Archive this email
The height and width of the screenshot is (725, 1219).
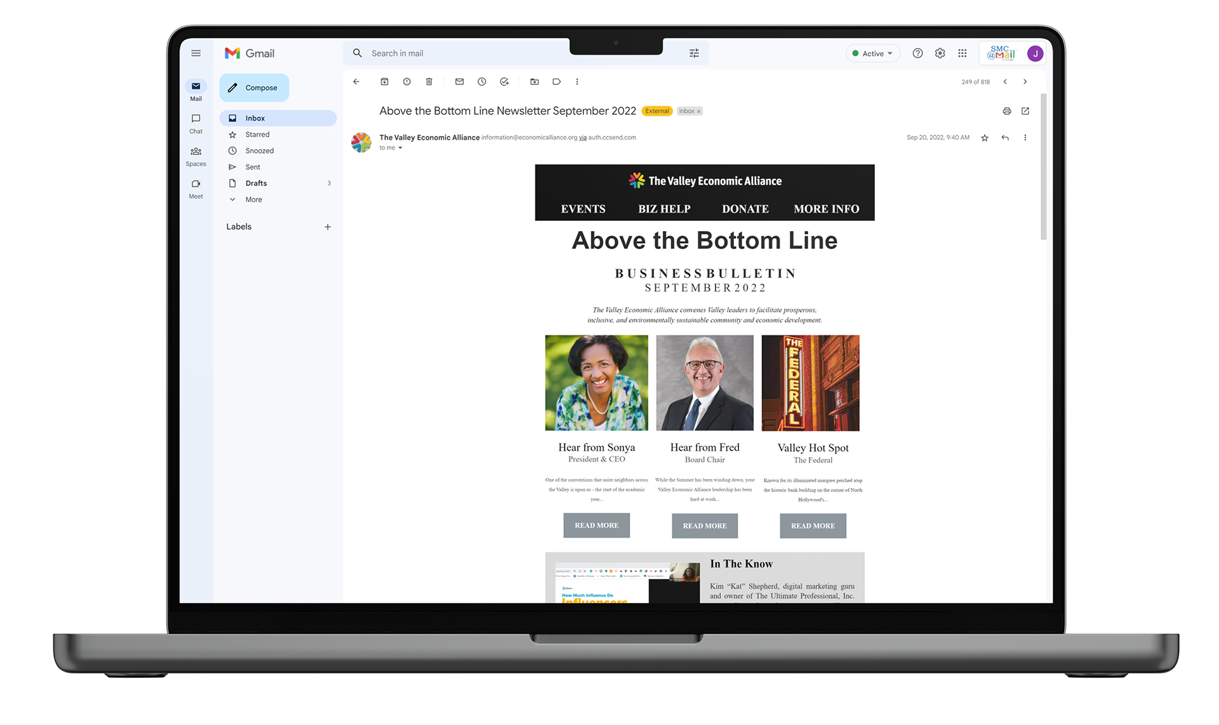[x=384, y=81]
